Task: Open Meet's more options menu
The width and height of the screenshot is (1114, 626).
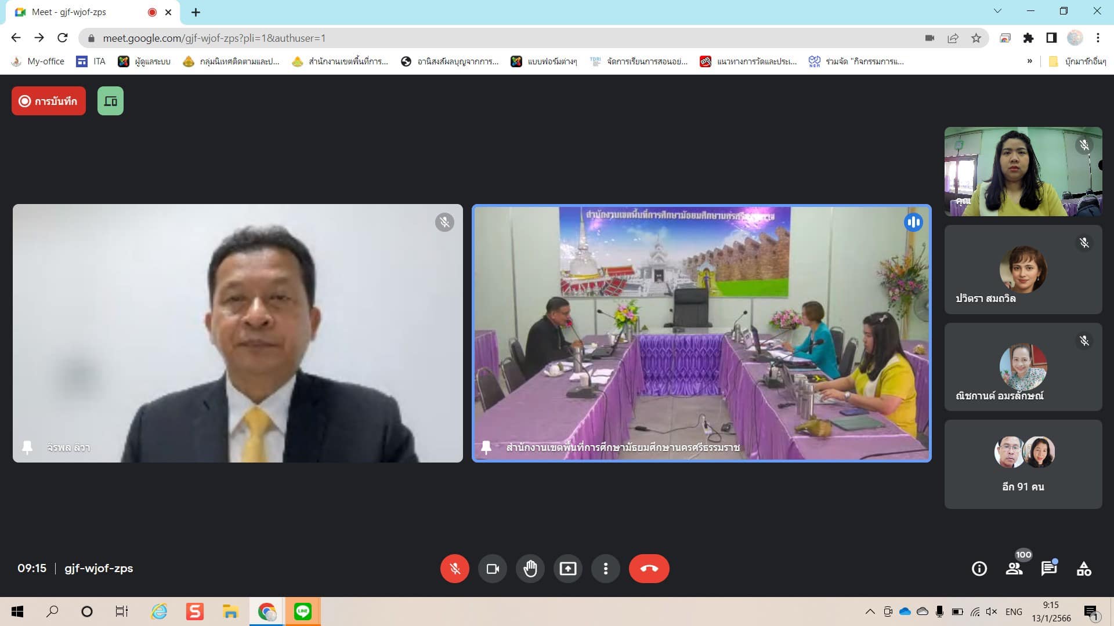Action: pos(606,569)
